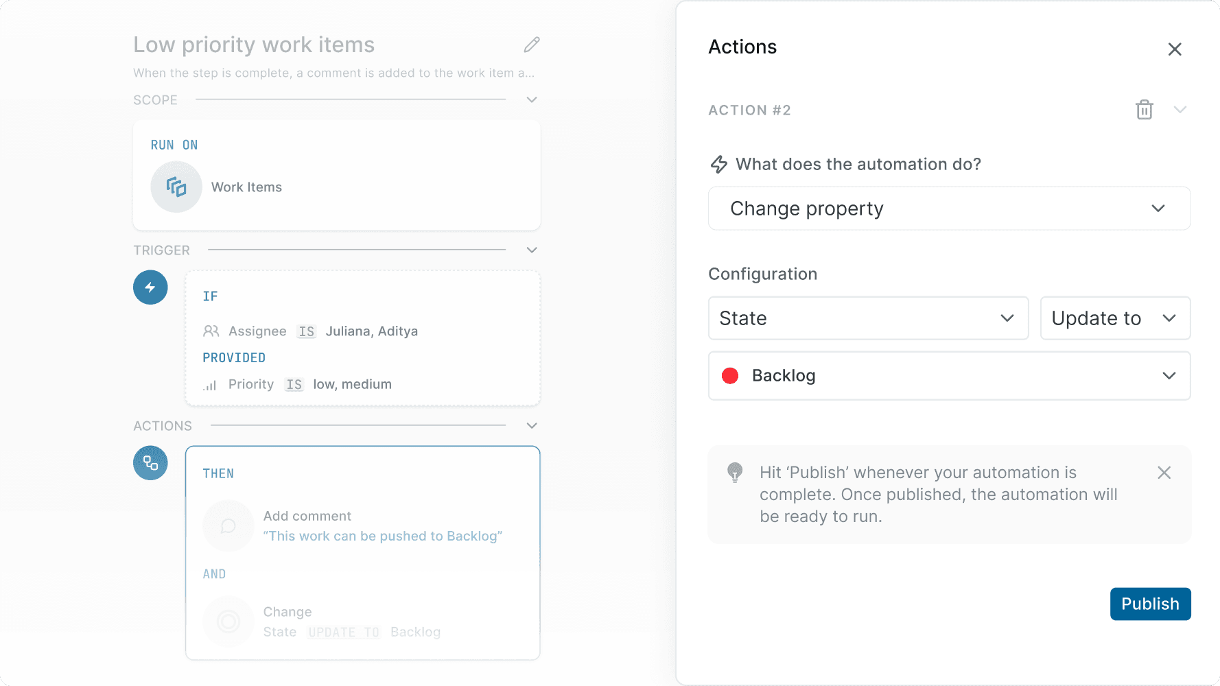This screenshot has width=1220, height=686.
Task: Collapse the TRIGGER section
Action: coord(531,250)
